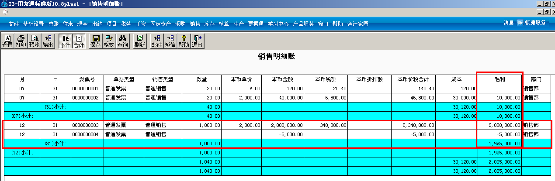Click the 本币单价 column header
Image resolution: width=555 pixels, height=181 pixels.
click(x=242, y=79)
